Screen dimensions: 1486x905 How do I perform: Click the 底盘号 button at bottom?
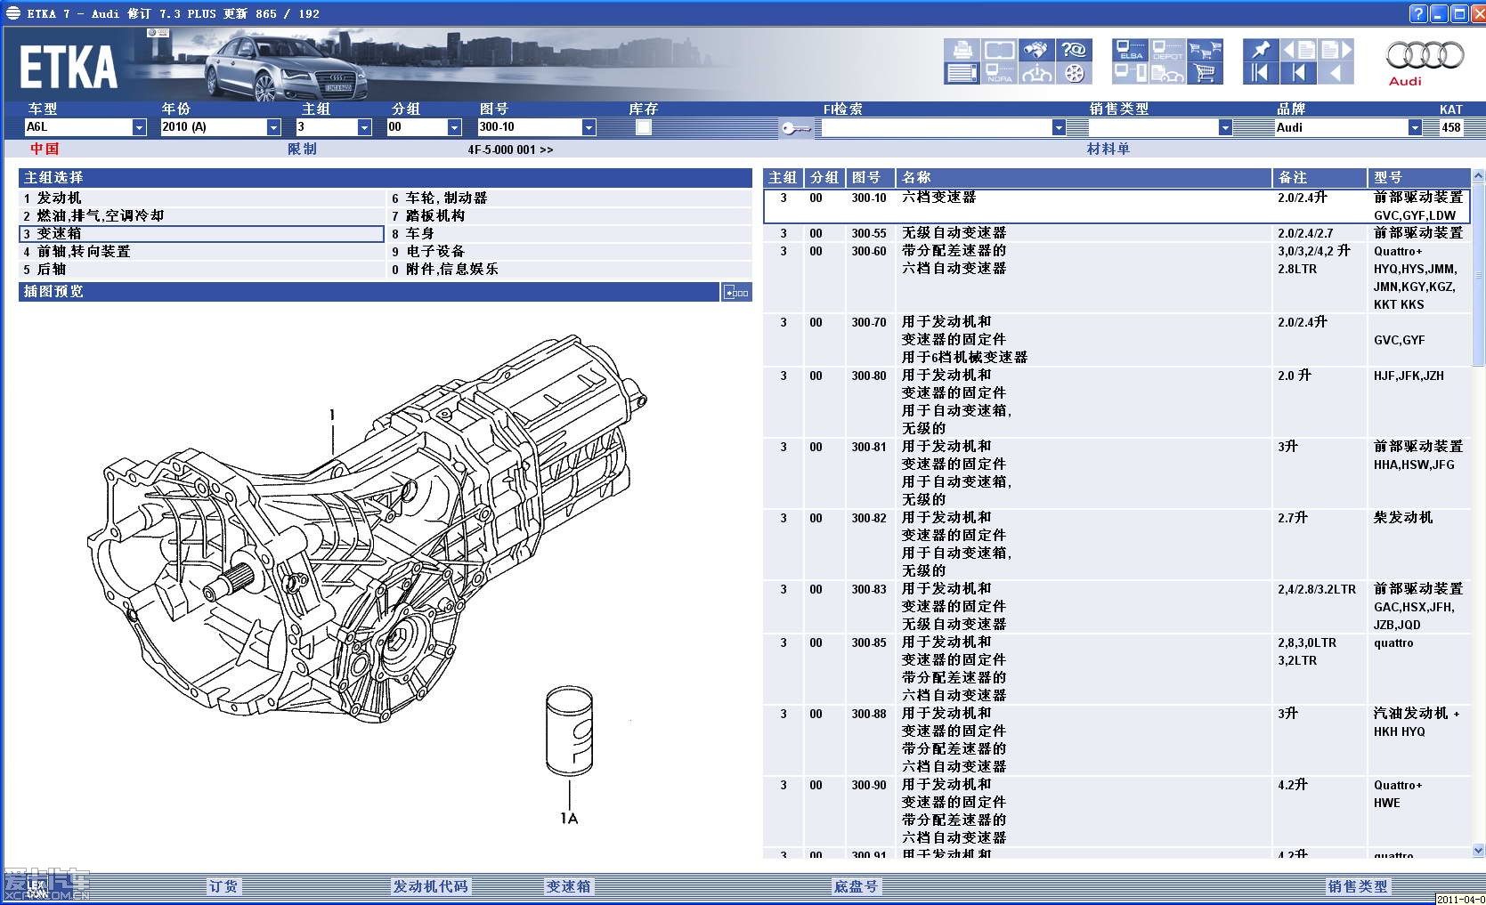click(x=856, y=886)
